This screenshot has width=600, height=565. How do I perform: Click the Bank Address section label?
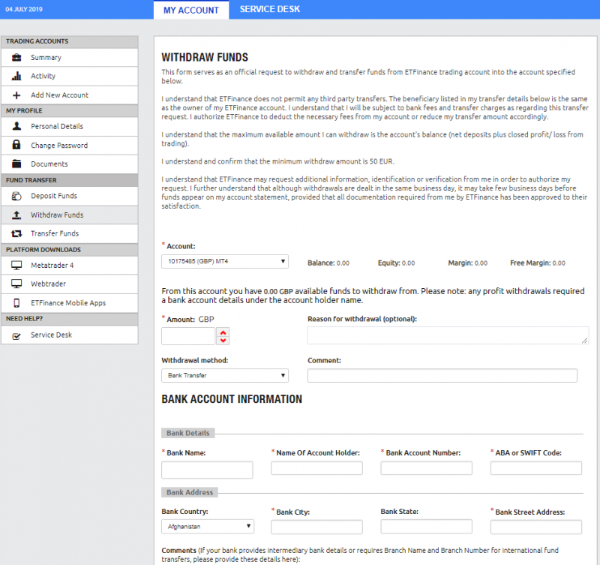[190, 492]
